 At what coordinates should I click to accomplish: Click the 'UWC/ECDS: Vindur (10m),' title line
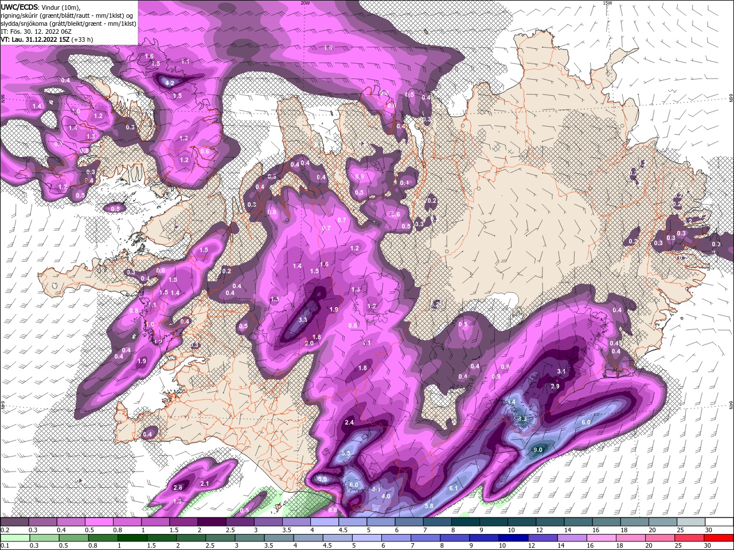click(x=41, y=7)
